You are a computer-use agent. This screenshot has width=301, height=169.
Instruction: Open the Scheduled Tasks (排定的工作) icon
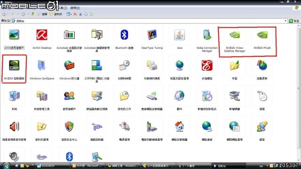click(x=124, y=96)
